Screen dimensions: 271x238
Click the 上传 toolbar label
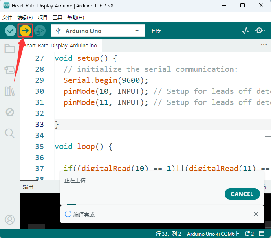tap(155, 31)
